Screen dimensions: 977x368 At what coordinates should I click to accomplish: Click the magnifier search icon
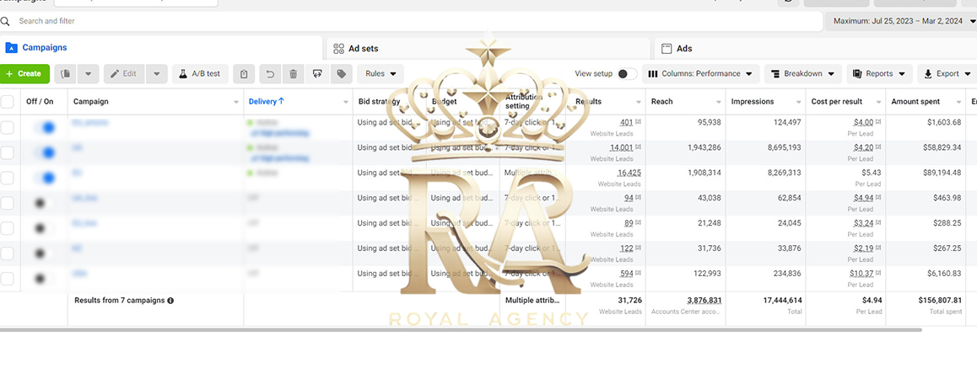pos(5,21)
